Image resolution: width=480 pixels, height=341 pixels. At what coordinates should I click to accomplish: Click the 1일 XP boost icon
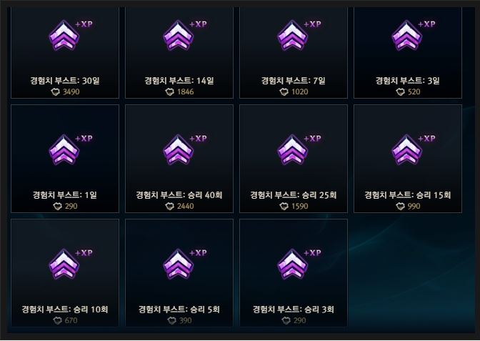click(64, 150)
